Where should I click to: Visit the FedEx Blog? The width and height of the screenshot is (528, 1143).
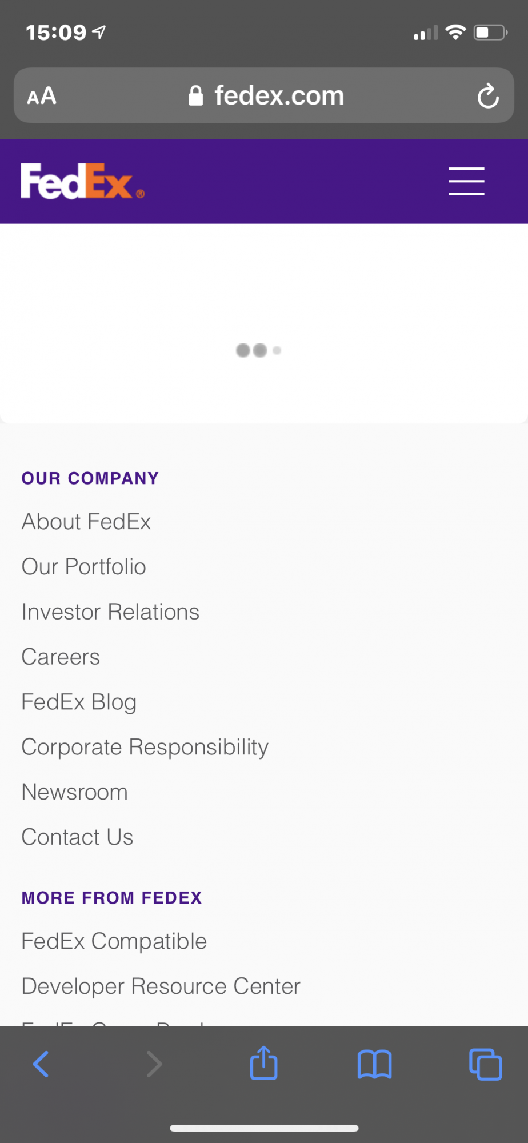[x=79, y=702]
